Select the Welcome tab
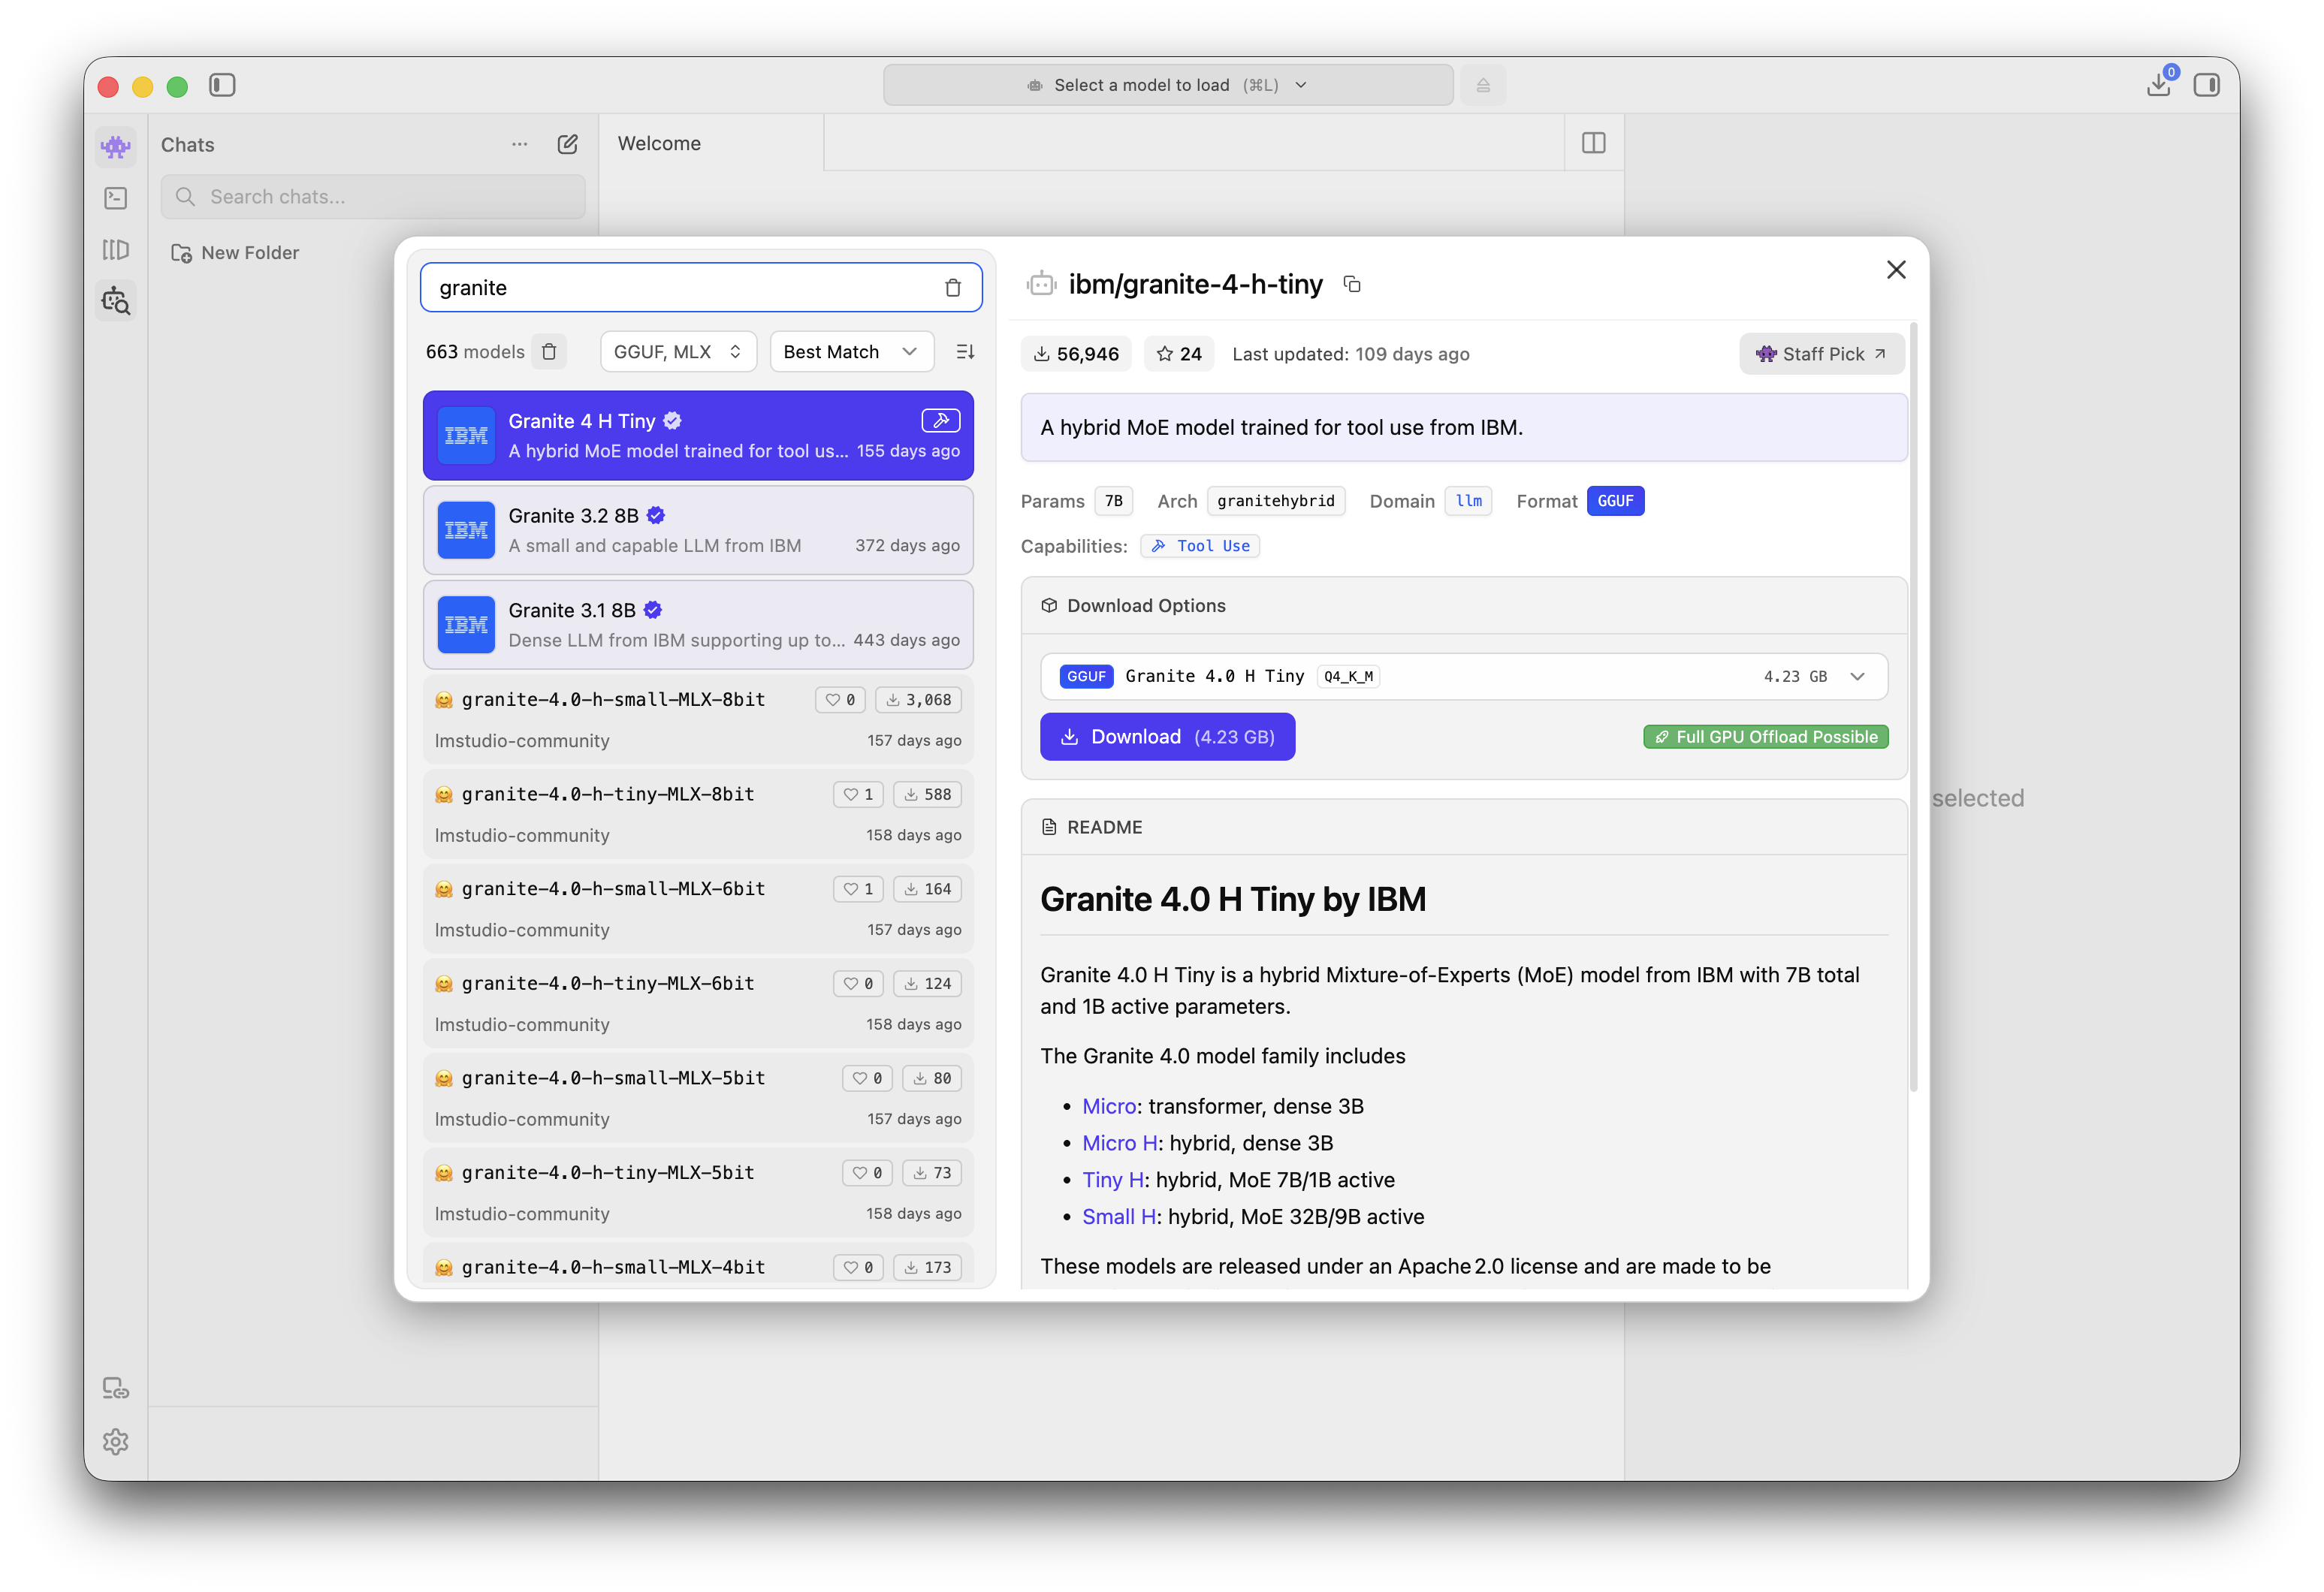This screenshot has width=2324, height=1592. (x=660, y=143)
